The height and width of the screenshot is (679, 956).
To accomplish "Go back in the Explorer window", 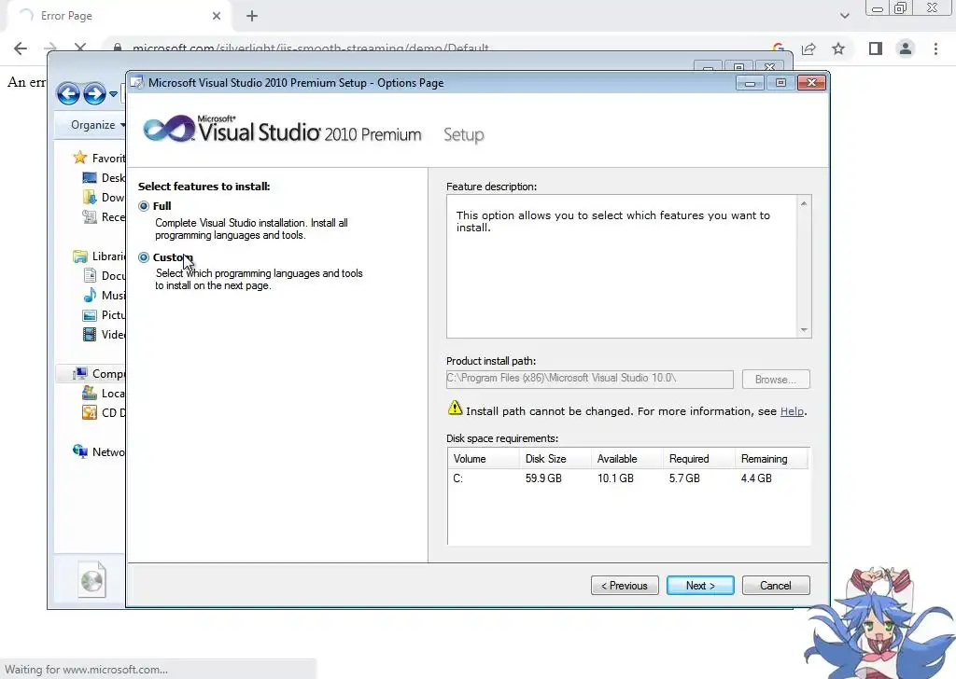I will pyautogui.click(x=68, y=94).
